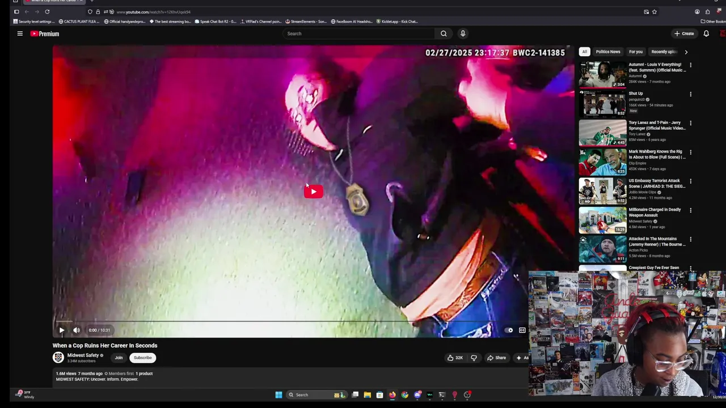Focus the YouTube search field
The image size is (726, 408).
[x=359, y=33]
